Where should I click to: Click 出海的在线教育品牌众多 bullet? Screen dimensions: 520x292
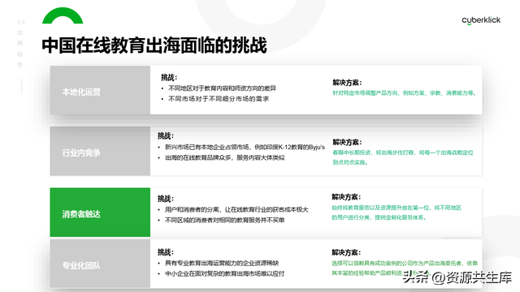click(224, 157)
